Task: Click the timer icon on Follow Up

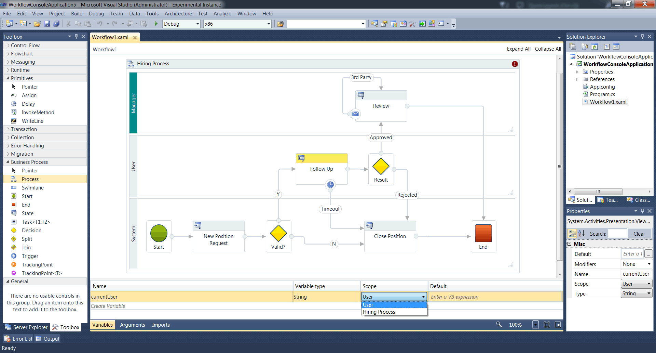Action: coord(330,185)
